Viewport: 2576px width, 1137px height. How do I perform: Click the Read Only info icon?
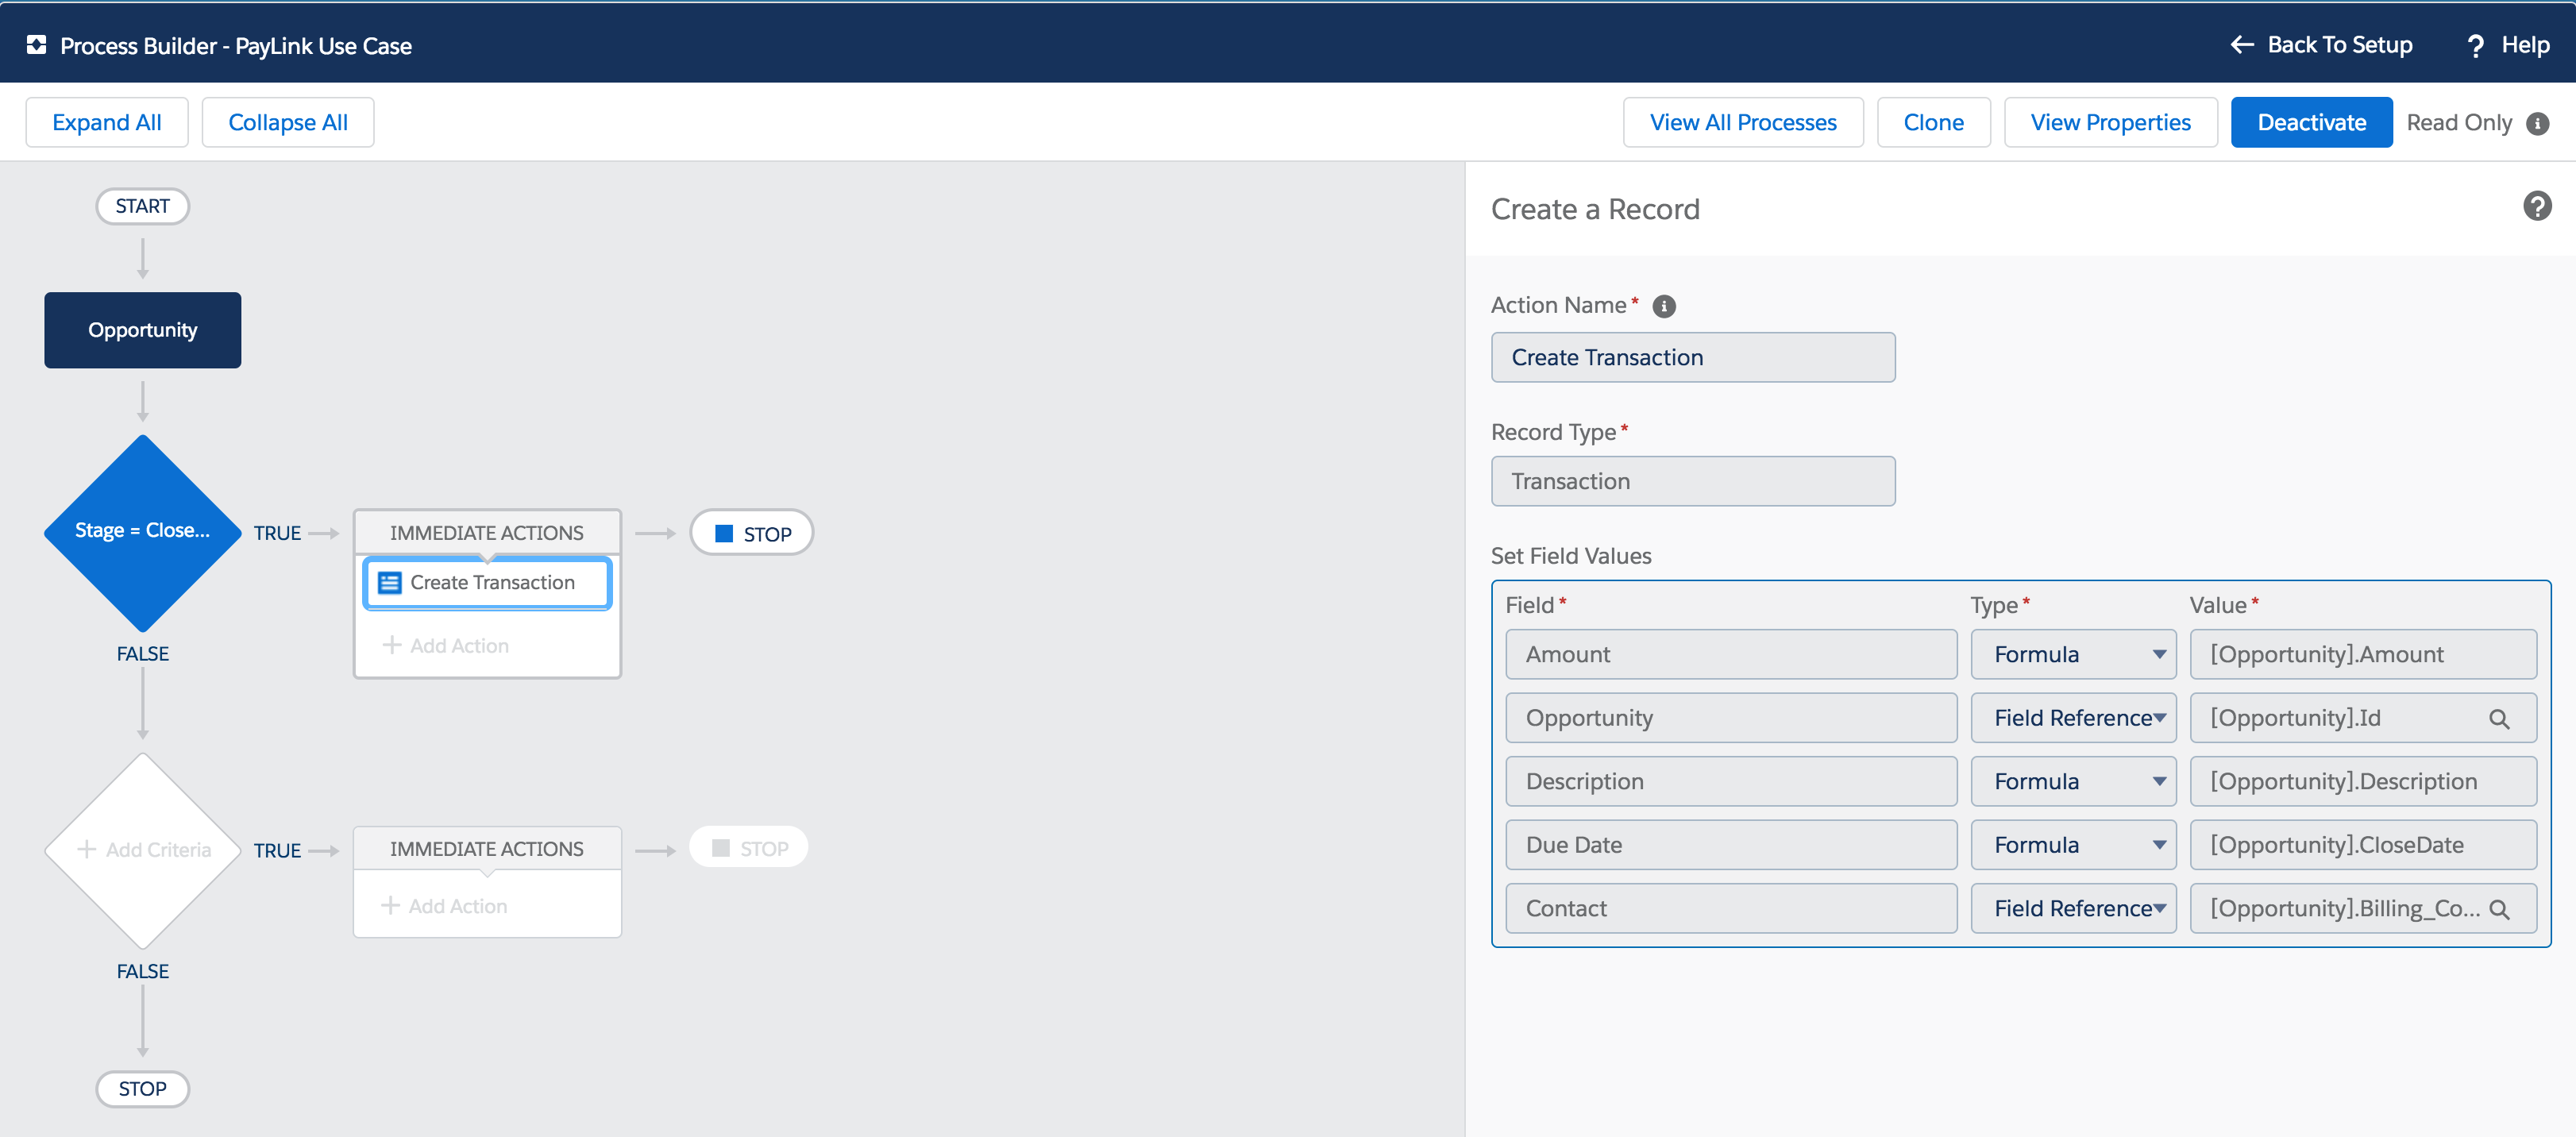click(x=2537, y=123)
